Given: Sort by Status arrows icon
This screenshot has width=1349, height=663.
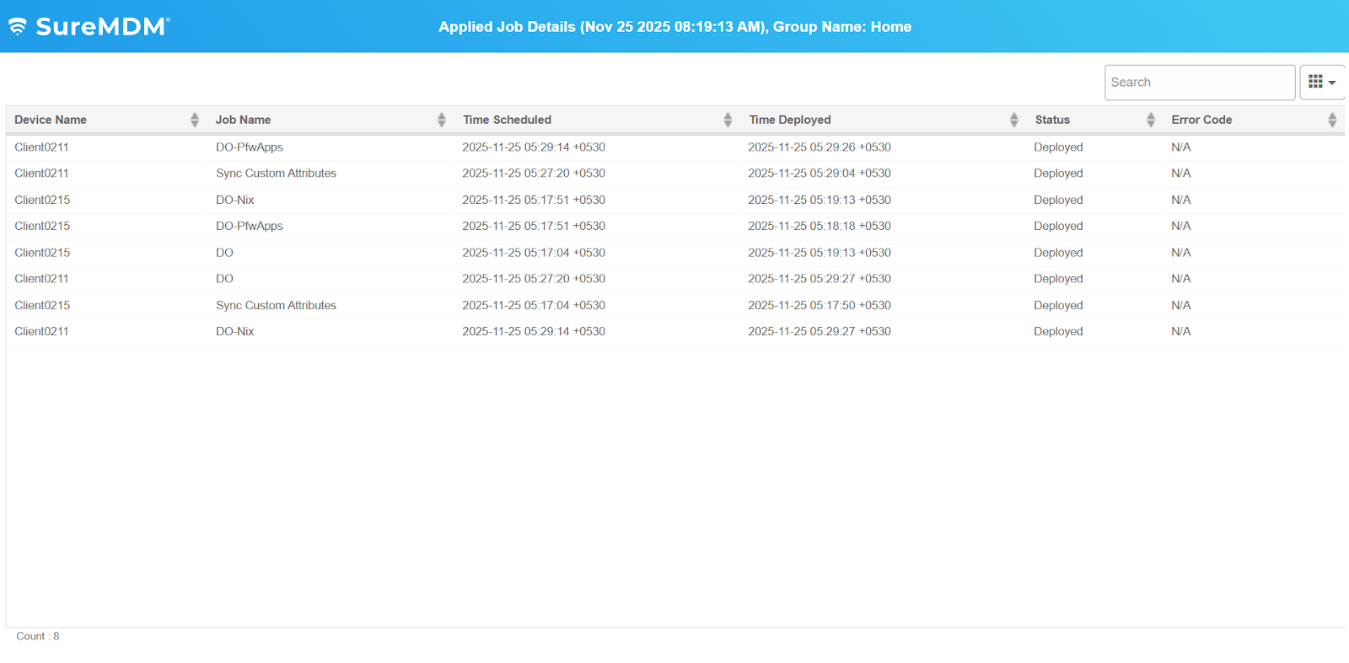Looking at the screenshot, I should pyautogui.click(x=1150, y=120).
